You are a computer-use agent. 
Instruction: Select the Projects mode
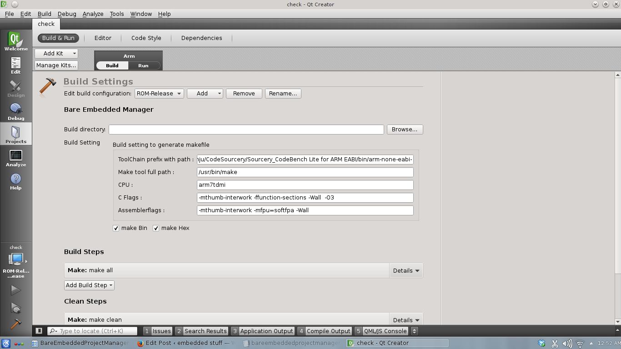[x=16, y=135]
